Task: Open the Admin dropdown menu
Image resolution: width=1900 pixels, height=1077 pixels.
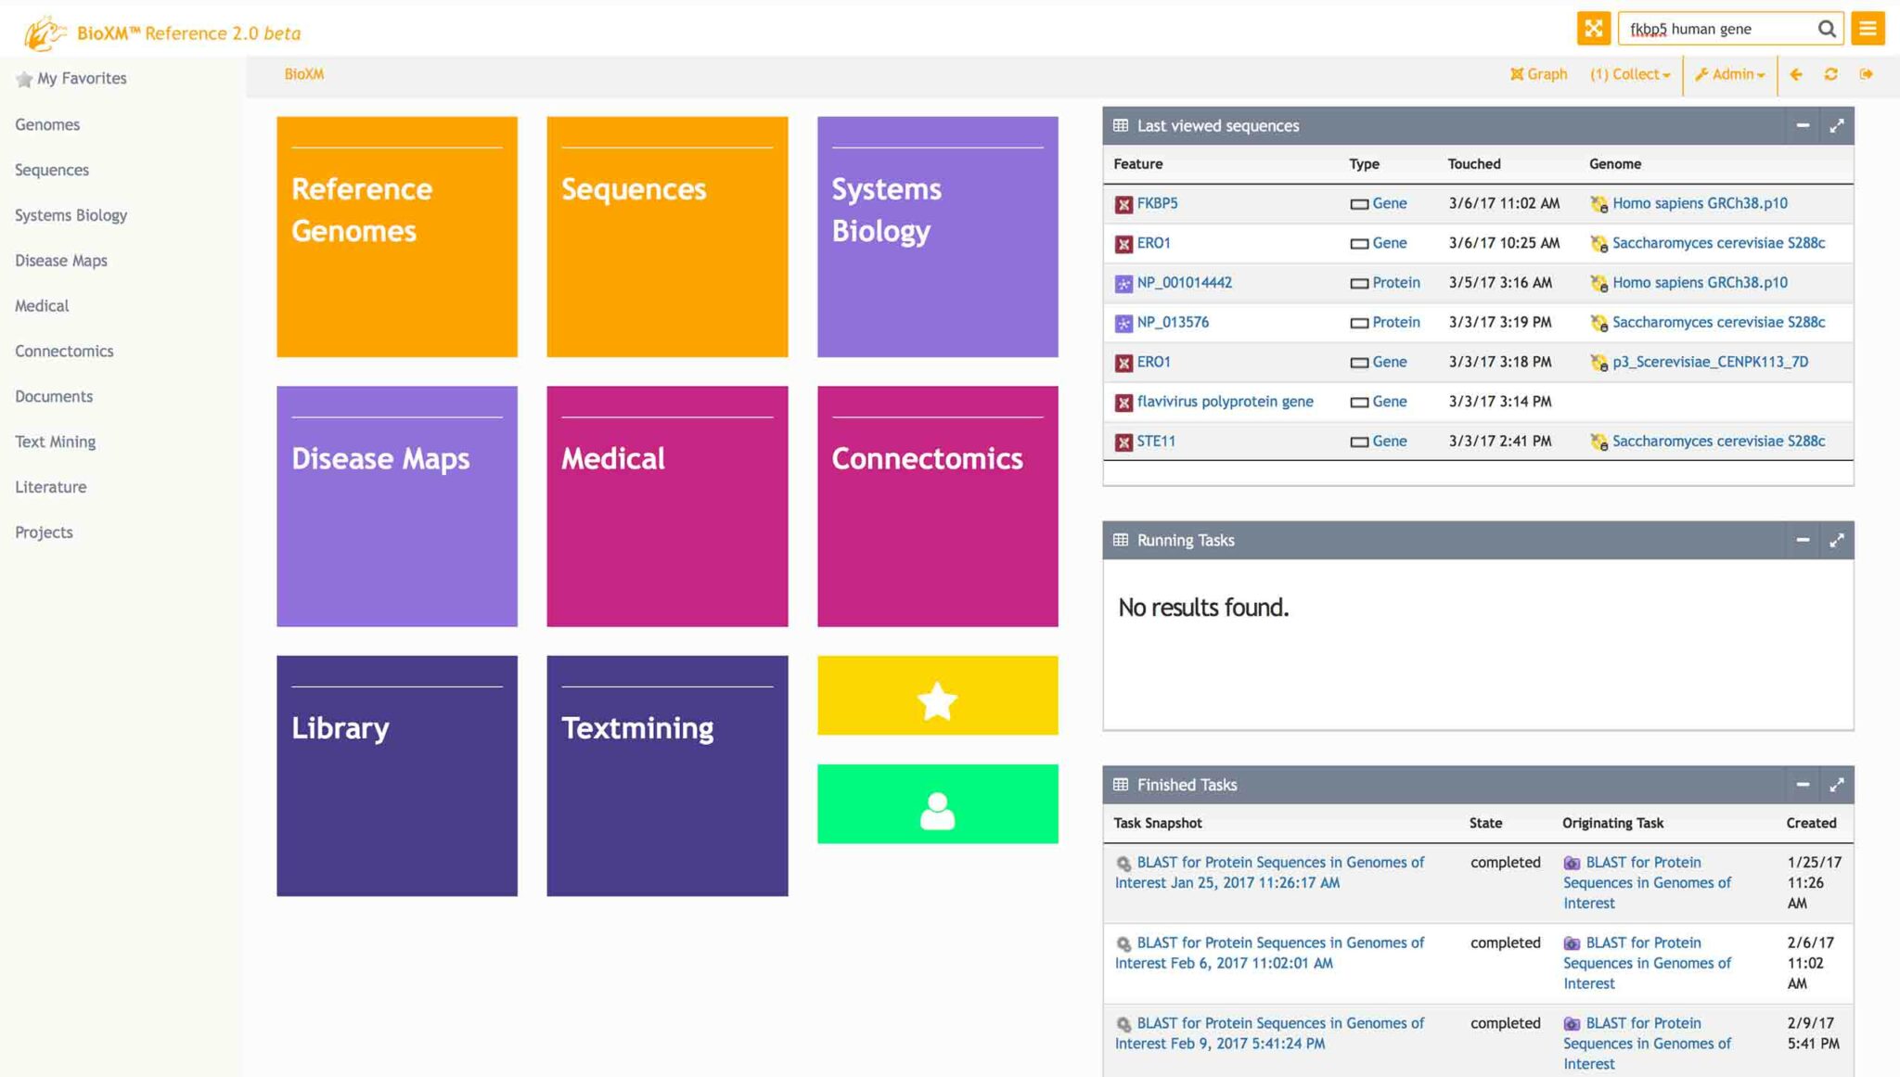Action: pyautogui.click(x=1733, y=75)
